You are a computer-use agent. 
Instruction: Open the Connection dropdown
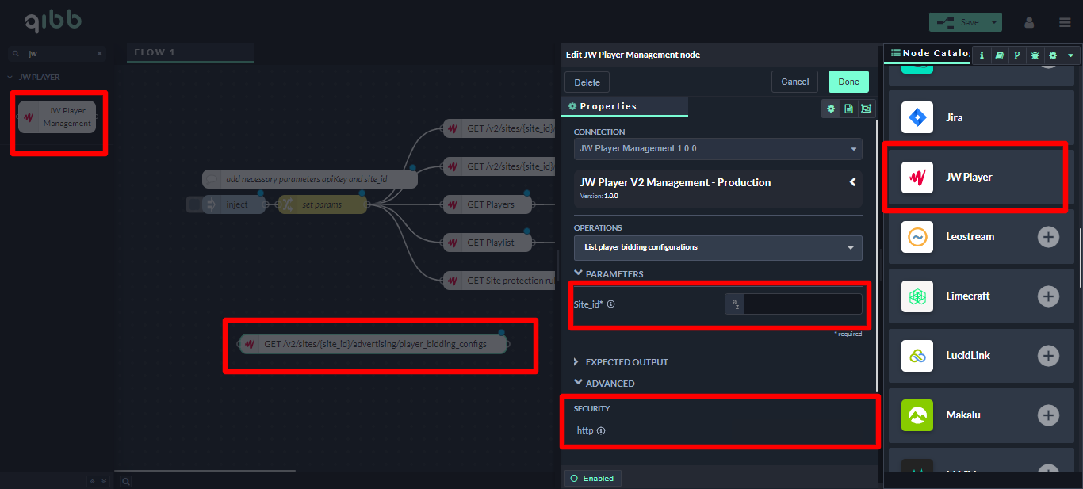718,148
